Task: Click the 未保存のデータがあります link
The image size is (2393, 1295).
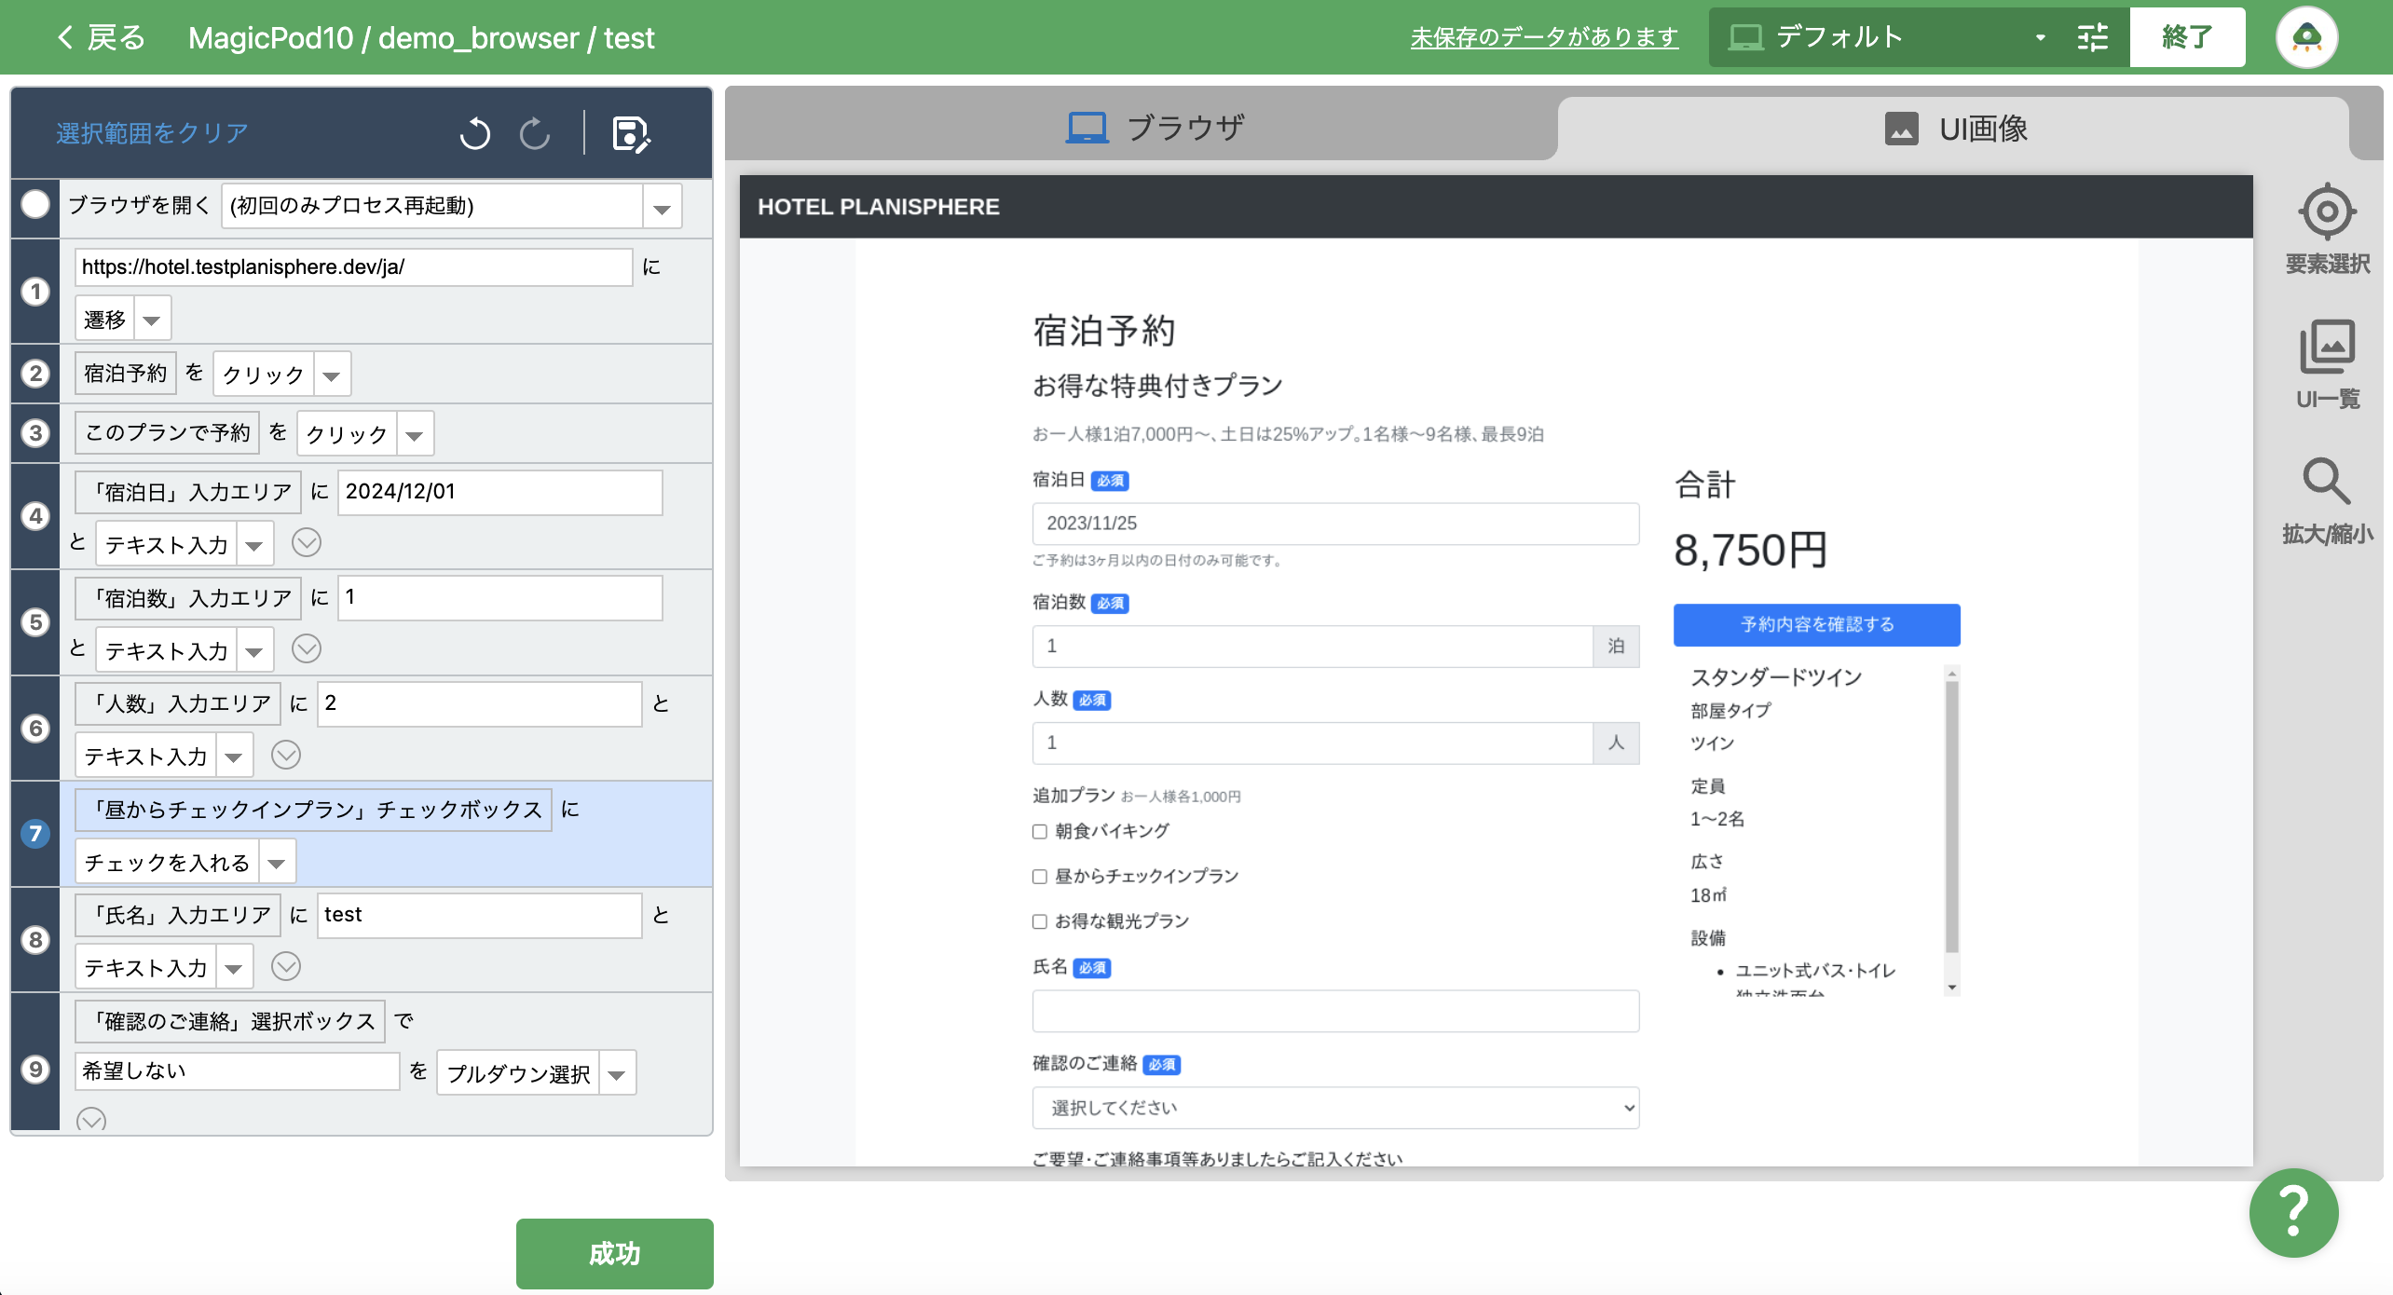Action: click(1544, 37)
